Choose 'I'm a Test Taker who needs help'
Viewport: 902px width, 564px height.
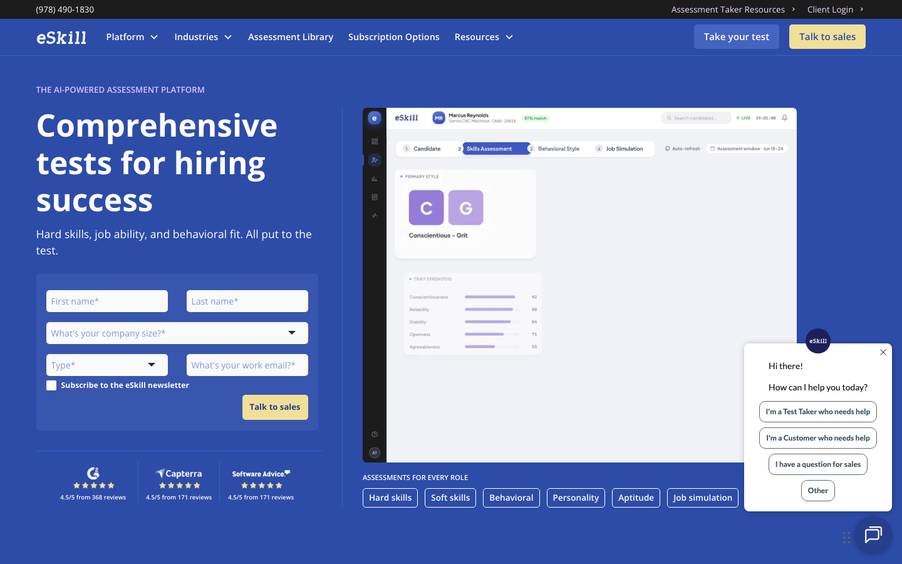818,412
